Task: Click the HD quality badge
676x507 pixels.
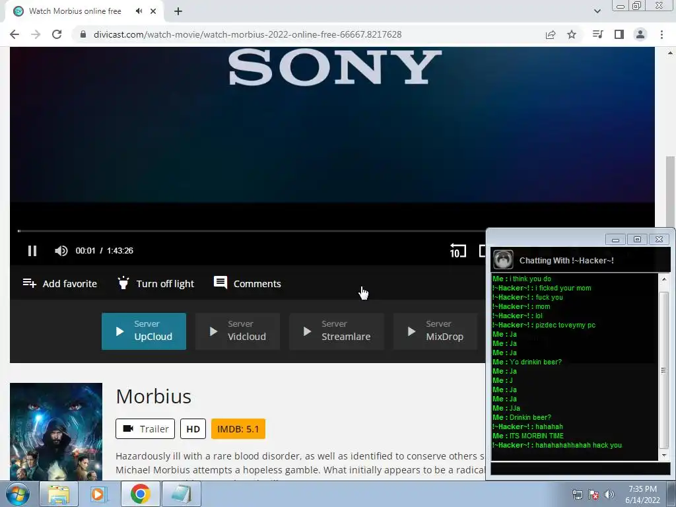Action: (193, 429)
